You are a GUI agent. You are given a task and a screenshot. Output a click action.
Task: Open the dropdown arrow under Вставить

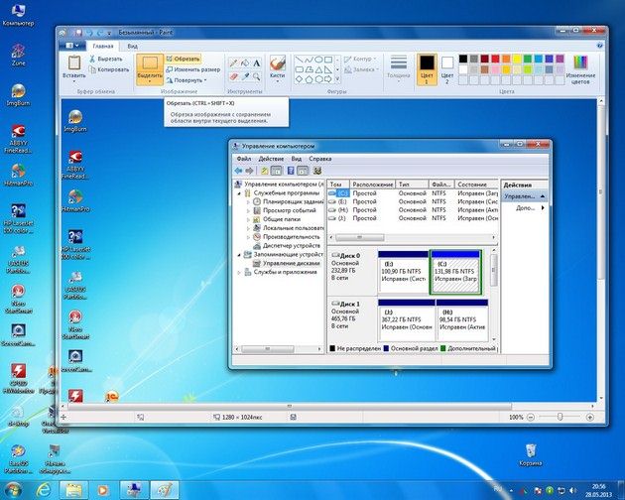74,79
